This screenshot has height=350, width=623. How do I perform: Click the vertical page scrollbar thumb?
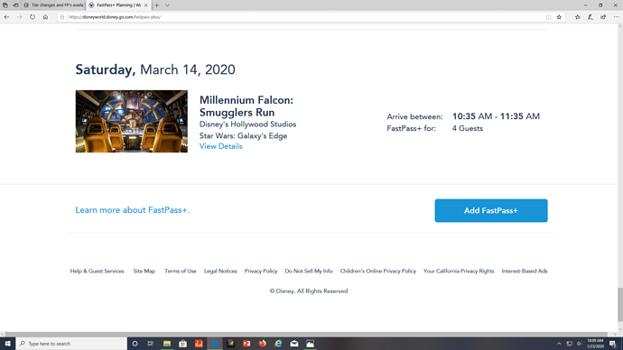[619, 305]
